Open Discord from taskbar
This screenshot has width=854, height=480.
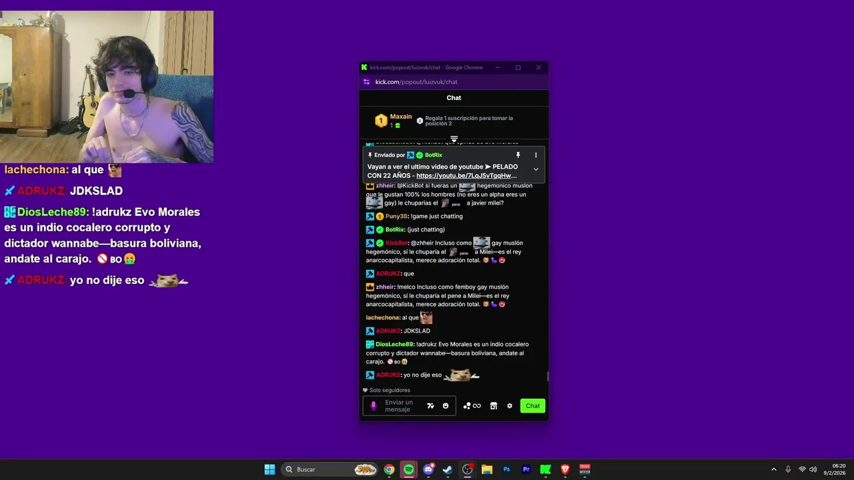tap(428, 469)
